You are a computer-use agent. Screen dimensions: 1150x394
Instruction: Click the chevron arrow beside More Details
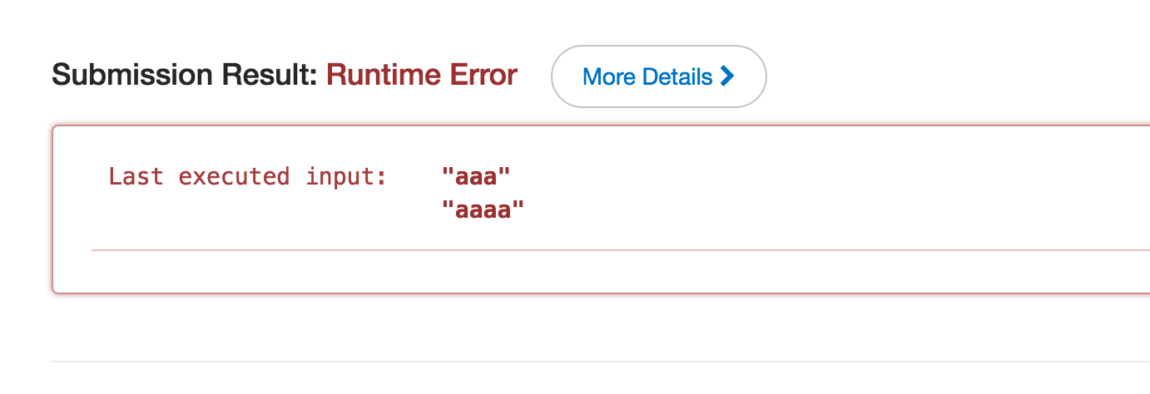click(x=727, y=76)
